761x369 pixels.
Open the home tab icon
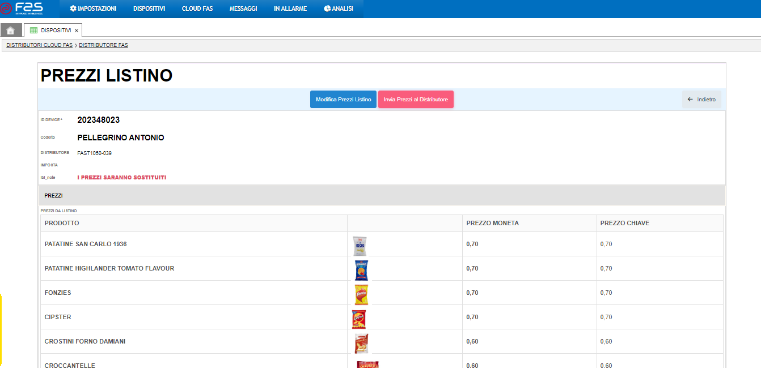11,31
